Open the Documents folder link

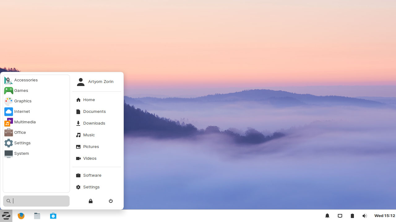[x=94, y=111]
